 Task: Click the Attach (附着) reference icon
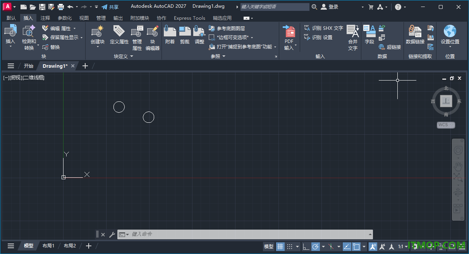[x=170, y=31]
